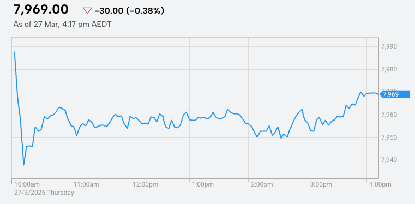Click the 27/3/2025 Thursday date label
415x204 pixels.
click(x=44, y=193)
